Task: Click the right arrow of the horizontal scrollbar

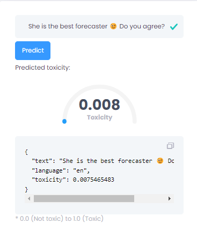Action: [170, 198]
